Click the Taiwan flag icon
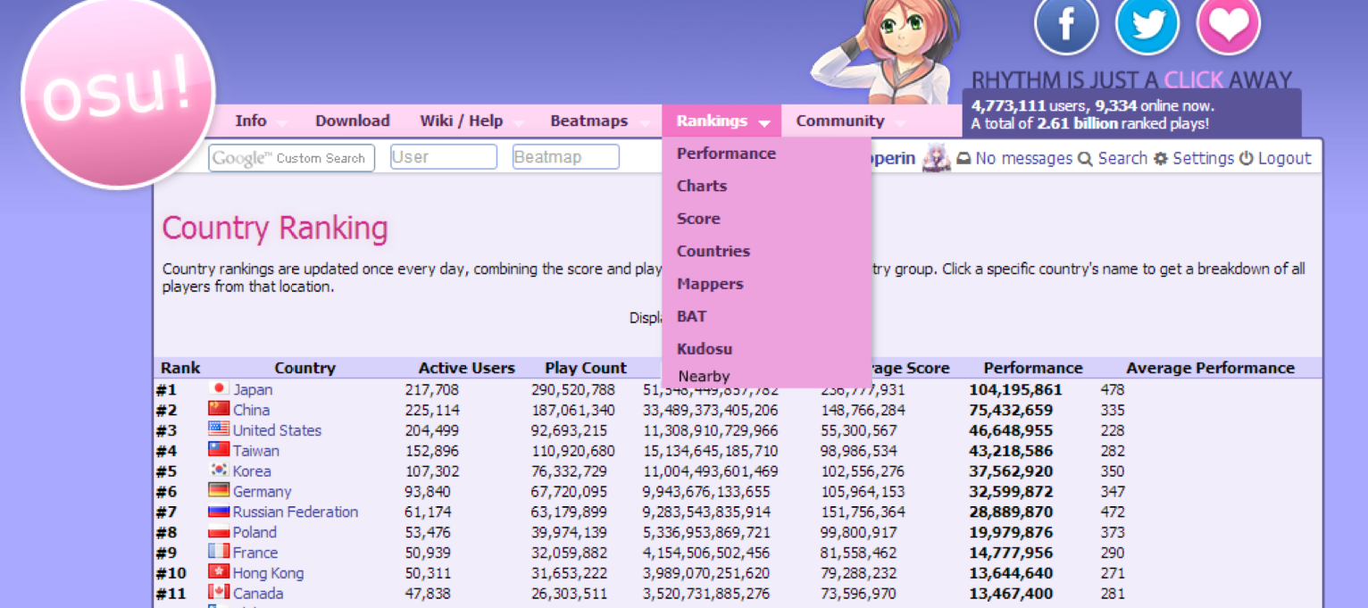 point(219,450)
